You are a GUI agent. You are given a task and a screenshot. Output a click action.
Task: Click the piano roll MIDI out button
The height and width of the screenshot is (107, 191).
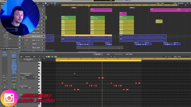coord(47,57)
